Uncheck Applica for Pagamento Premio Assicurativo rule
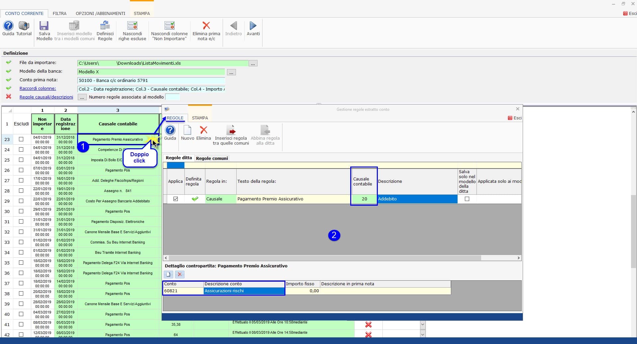 [175, 199]
